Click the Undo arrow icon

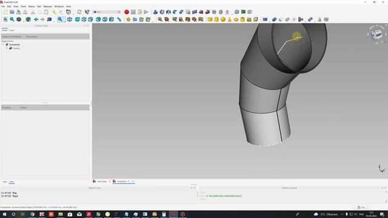coord(54,12)
